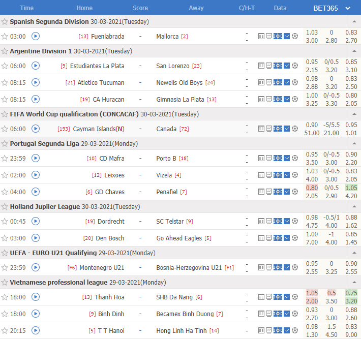Click play icon in T T Hanoi row
This screenshot has width=361, height=339.
point(36,330)
